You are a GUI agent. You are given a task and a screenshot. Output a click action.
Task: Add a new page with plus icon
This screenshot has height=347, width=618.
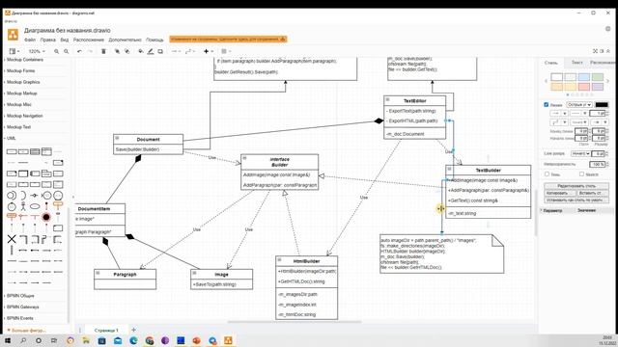tap(133, 330)
